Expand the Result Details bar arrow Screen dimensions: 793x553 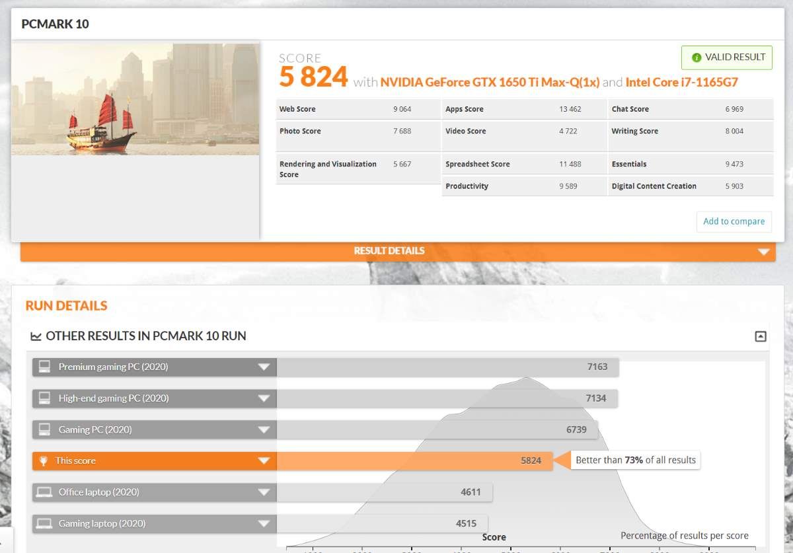pyautogui.click(x=763, y=251)
